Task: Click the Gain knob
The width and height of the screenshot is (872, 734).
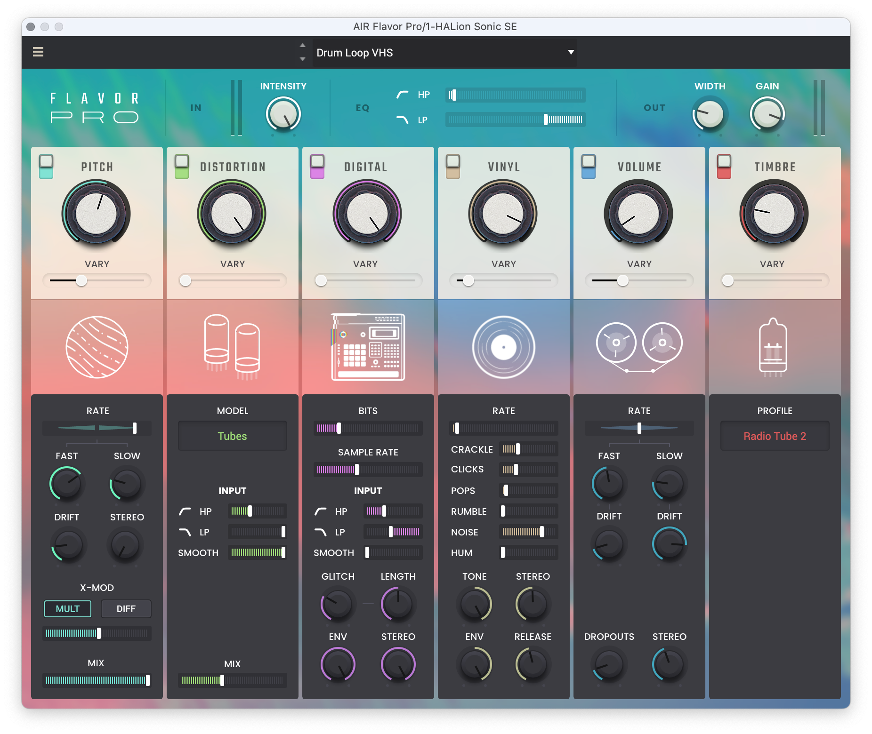Action: [x=767, y=114]
